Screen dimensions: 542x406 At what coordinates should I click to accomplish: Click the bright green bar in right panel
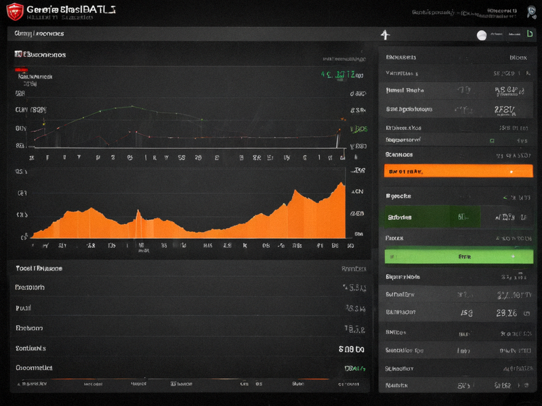point(459,256)
